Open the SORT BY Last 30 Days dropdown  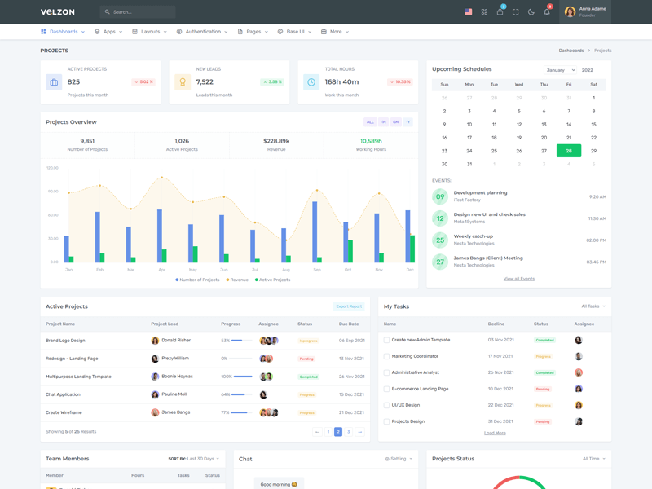click(194, 458)
